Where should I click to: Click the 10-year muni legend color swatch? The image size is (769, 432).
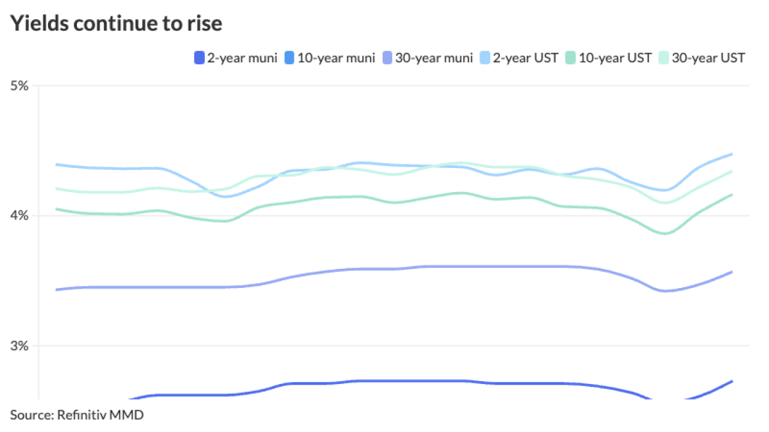[290, 58]
